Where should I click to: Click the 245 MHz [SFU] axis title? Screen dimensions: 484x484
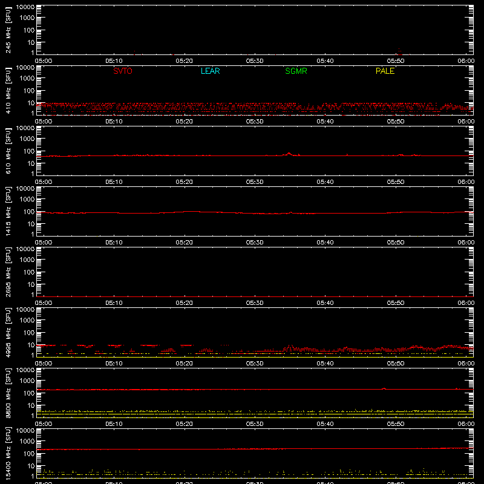tap(8, 30)
